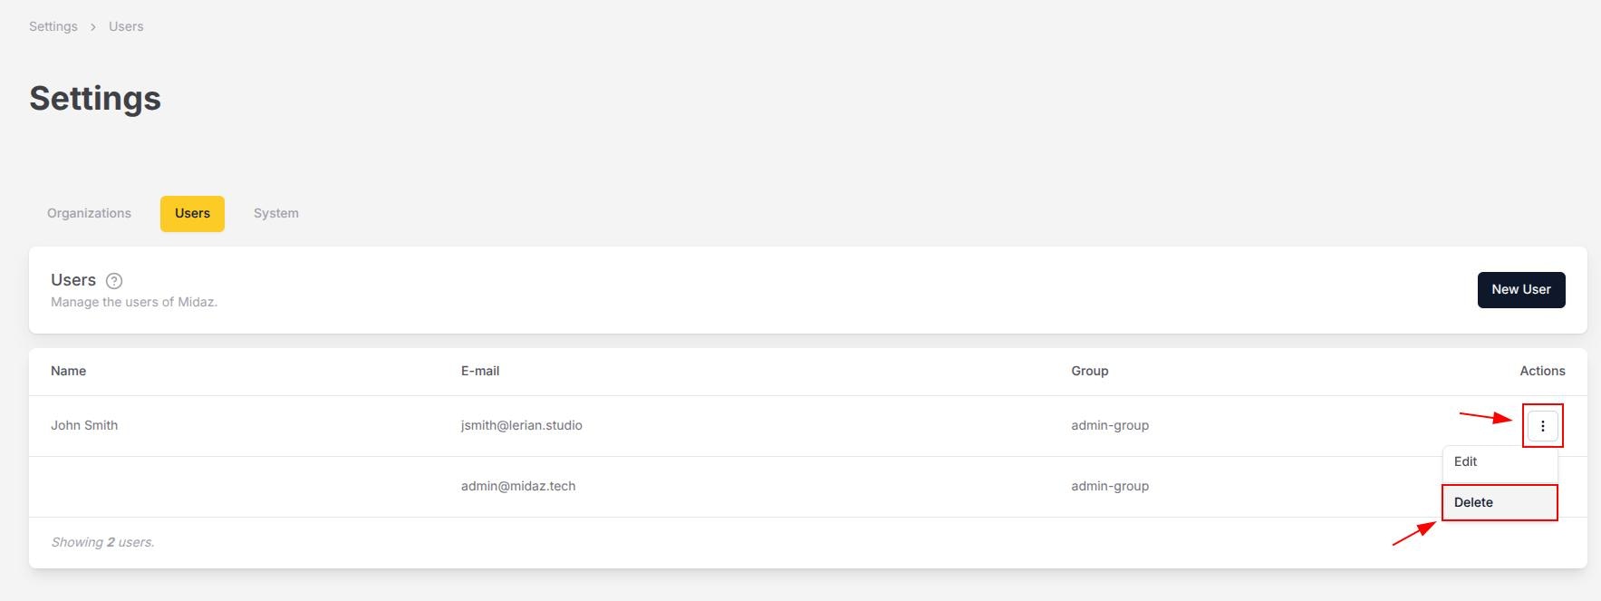Viewport: 1601px width, 601px height.
Task: Switch to the Organizations tab
Action: [x=89, y=214]
